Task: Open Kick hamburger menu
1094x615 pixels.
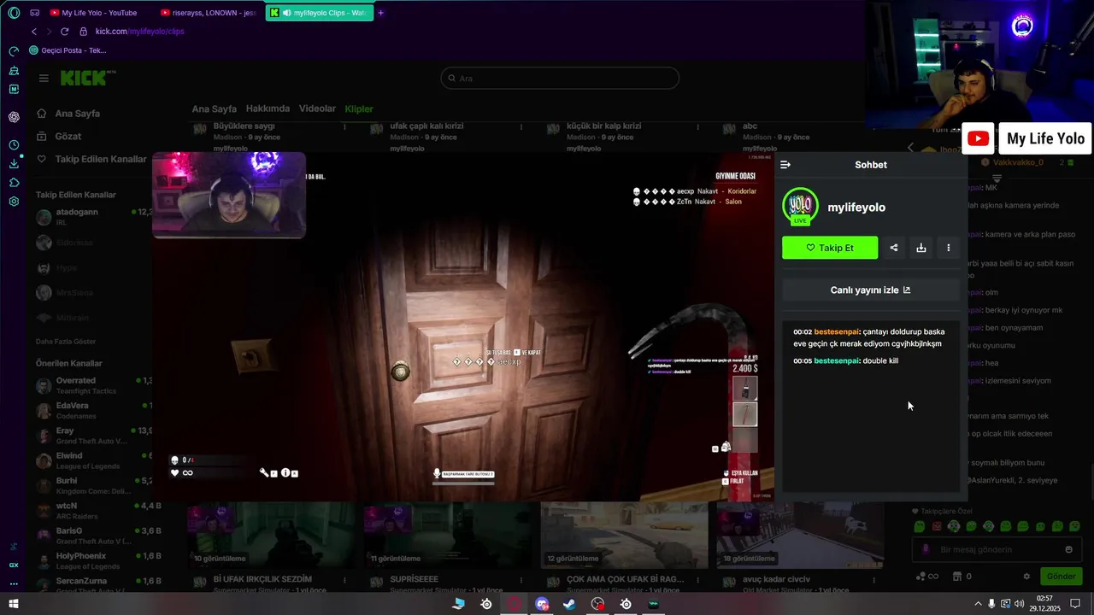Action: coord(44,78)
